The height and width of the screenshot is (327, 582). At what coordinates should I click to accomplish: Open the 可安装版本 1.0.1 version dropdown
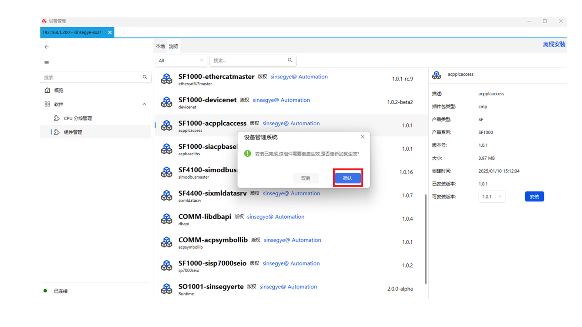492,197
